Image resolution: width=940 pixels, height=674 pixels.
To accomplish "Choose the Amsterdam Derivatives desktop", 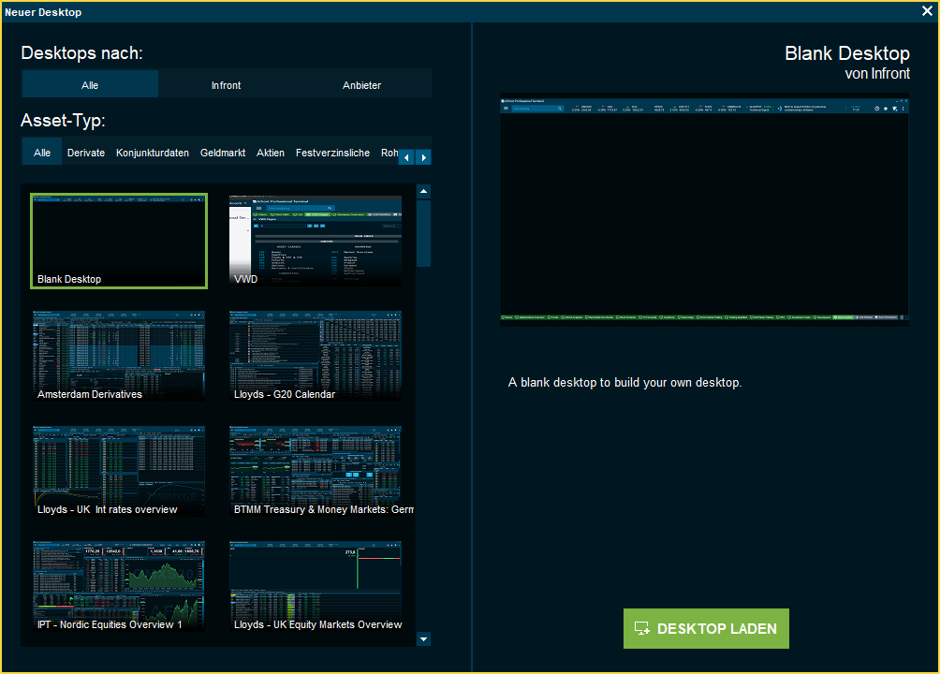I will click(119, 357).
